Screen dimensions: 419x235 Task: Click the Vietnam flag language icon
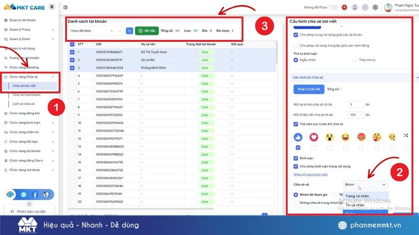[345, 7]
